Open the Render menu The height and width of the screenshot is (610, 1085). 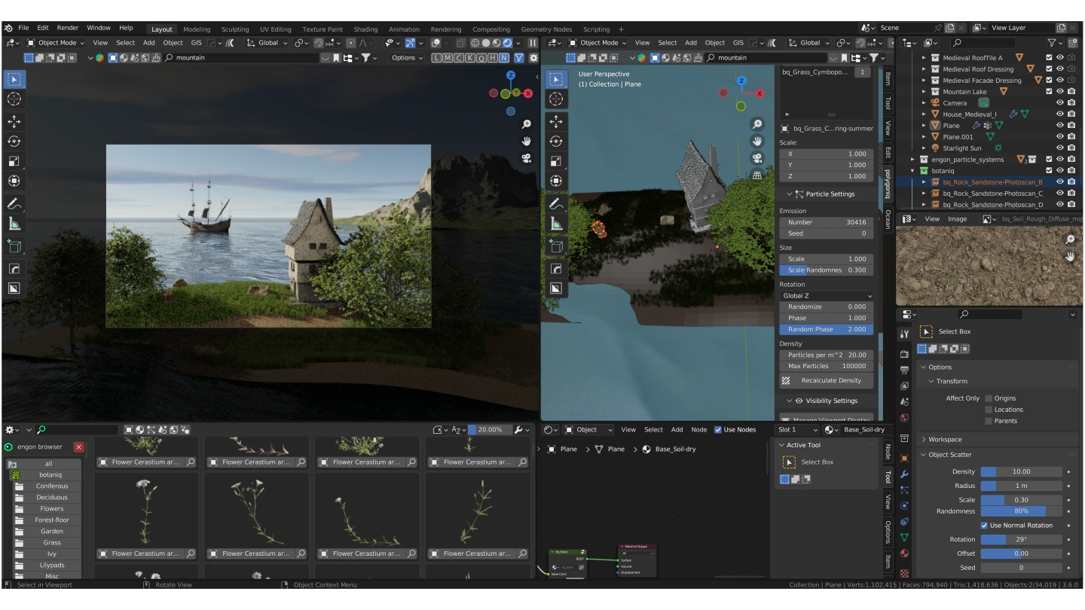click(67, 28)
